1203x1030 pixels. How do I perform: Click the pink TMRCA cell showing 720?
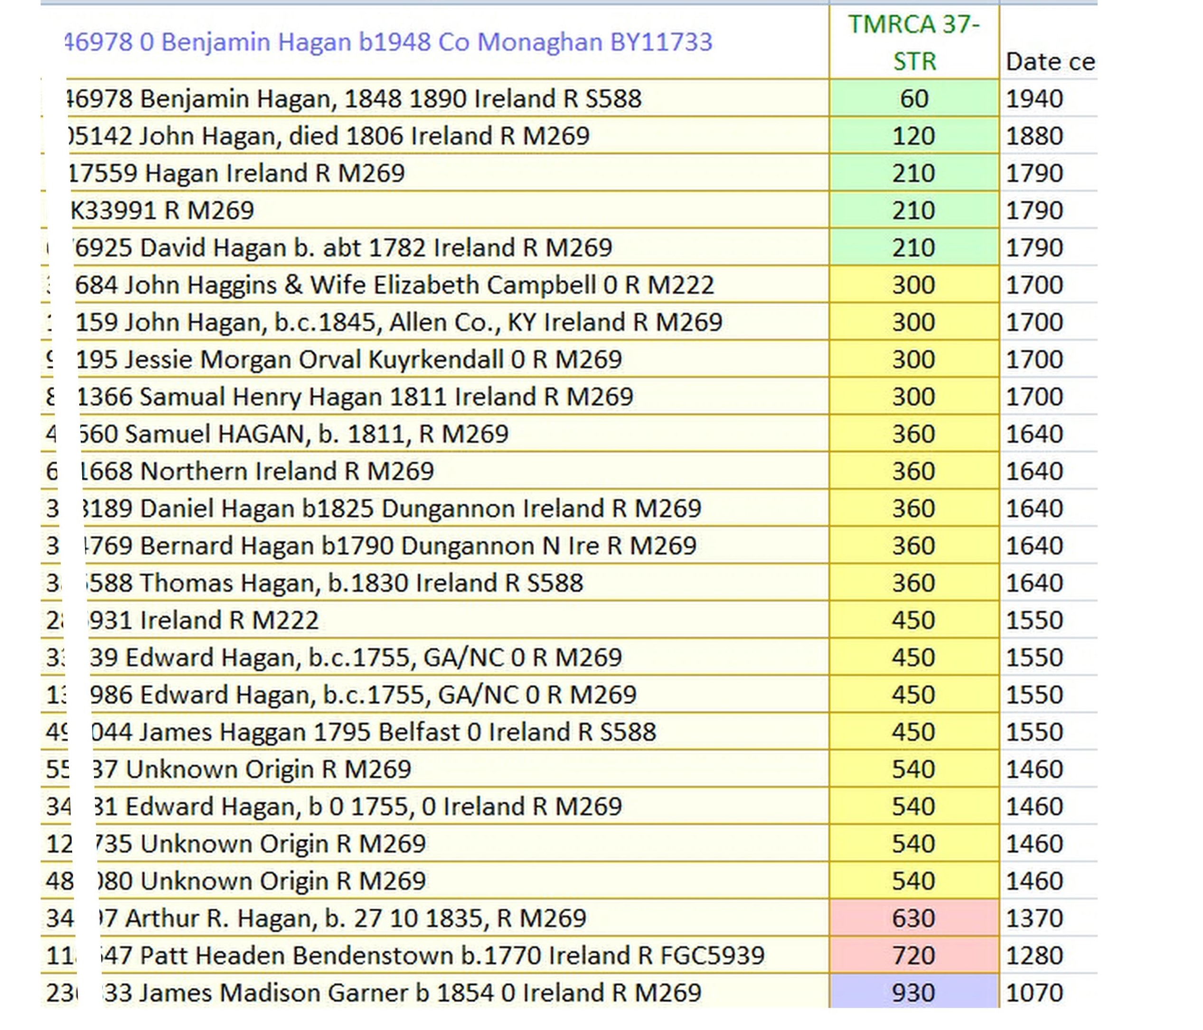(914, 955)
